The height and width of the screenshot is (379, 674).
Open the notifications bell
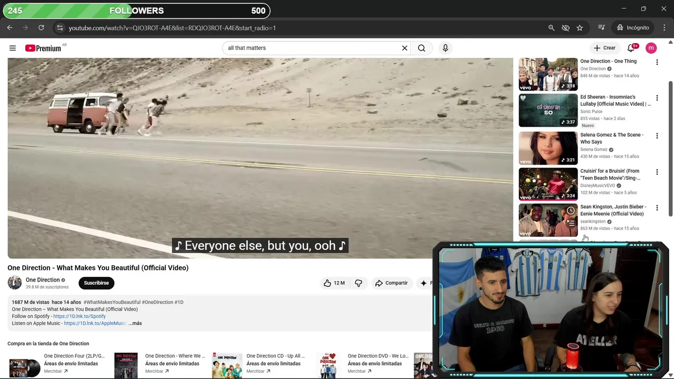pos(631,48)
